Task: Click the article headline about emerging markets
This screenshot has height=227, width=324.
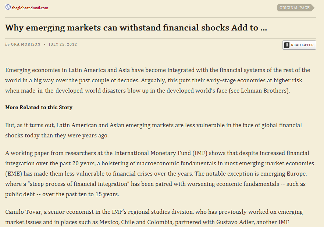Action: (x=136, y=28)
